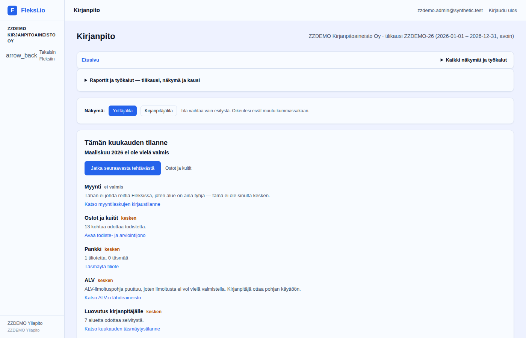This screenshot has width=526, height=338.
Task: Click Luovutus kirjanpitäjälle heading
Action: (x=114, y=311)
